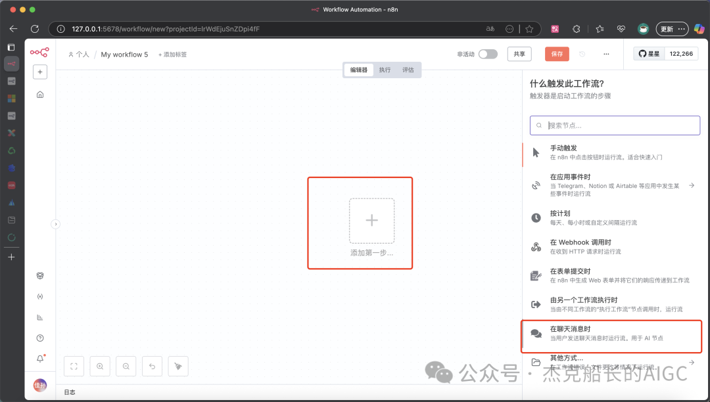Image resolution: width=710 pixels, height=402 pixels.
Task: Click the browser back arrow
Action: (14, 29)
